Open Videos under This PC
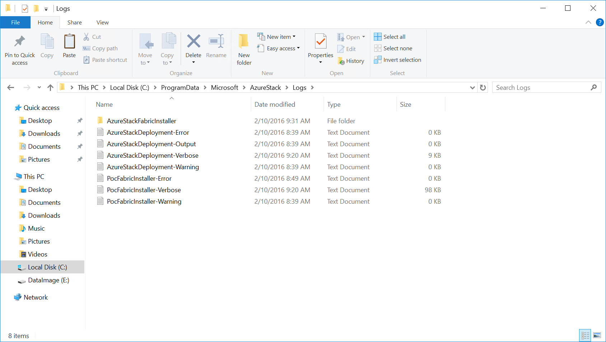This screenshot has height=342, width=606. (38, 254)
